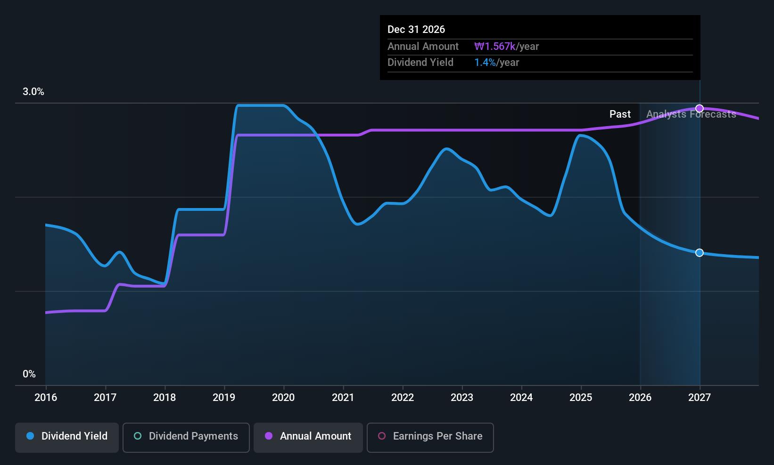Click the Analysts Forecasts label
This screenshot has height=465, width=774.
(691, 114)
